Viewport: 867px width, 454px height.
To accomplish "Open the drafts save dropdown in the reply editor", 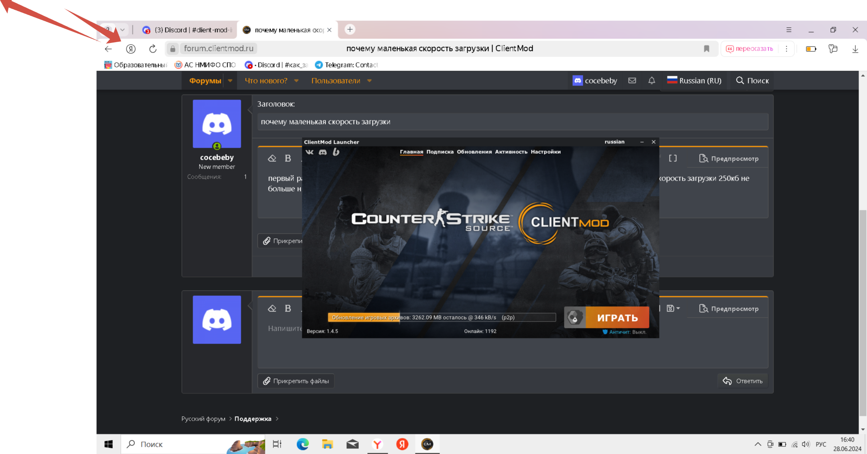I will (673, 308).
